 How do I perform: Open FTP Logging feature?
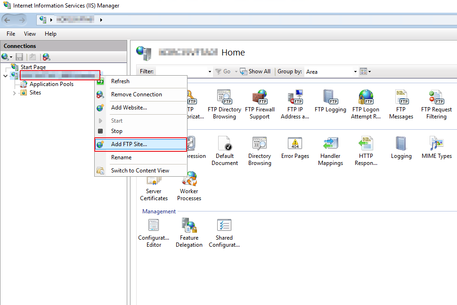[x=330, y=101]
